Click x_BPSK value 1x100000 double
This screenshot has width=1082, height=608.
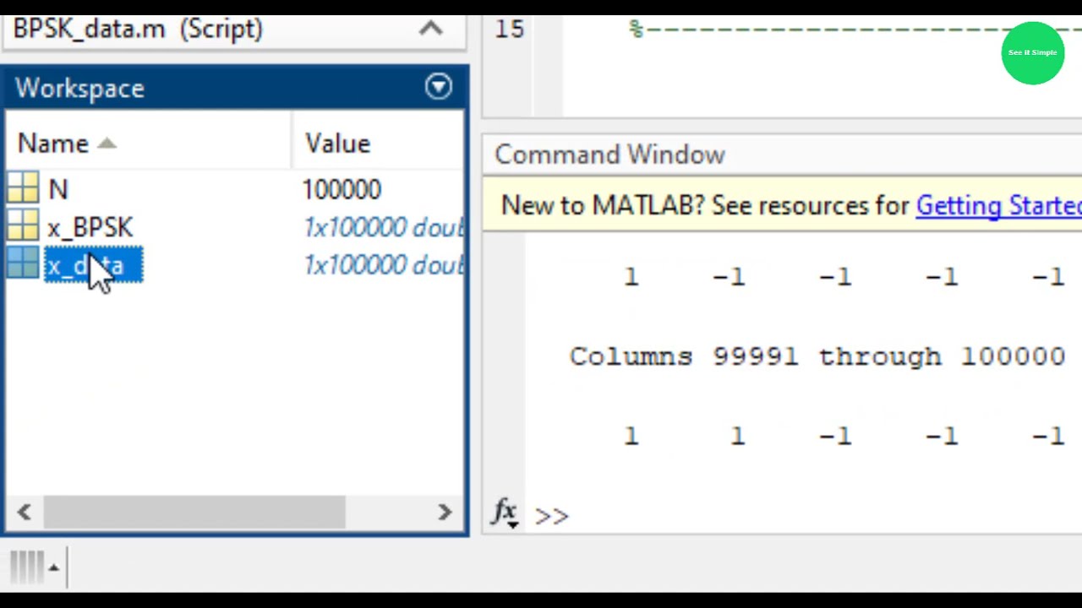coord(384,228)
